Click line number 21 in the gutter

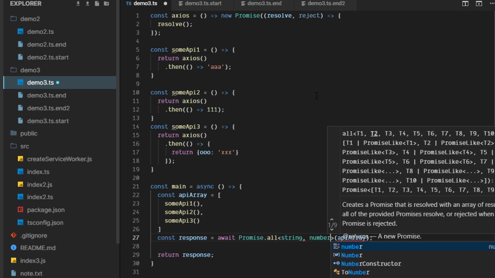click(135, 186)
